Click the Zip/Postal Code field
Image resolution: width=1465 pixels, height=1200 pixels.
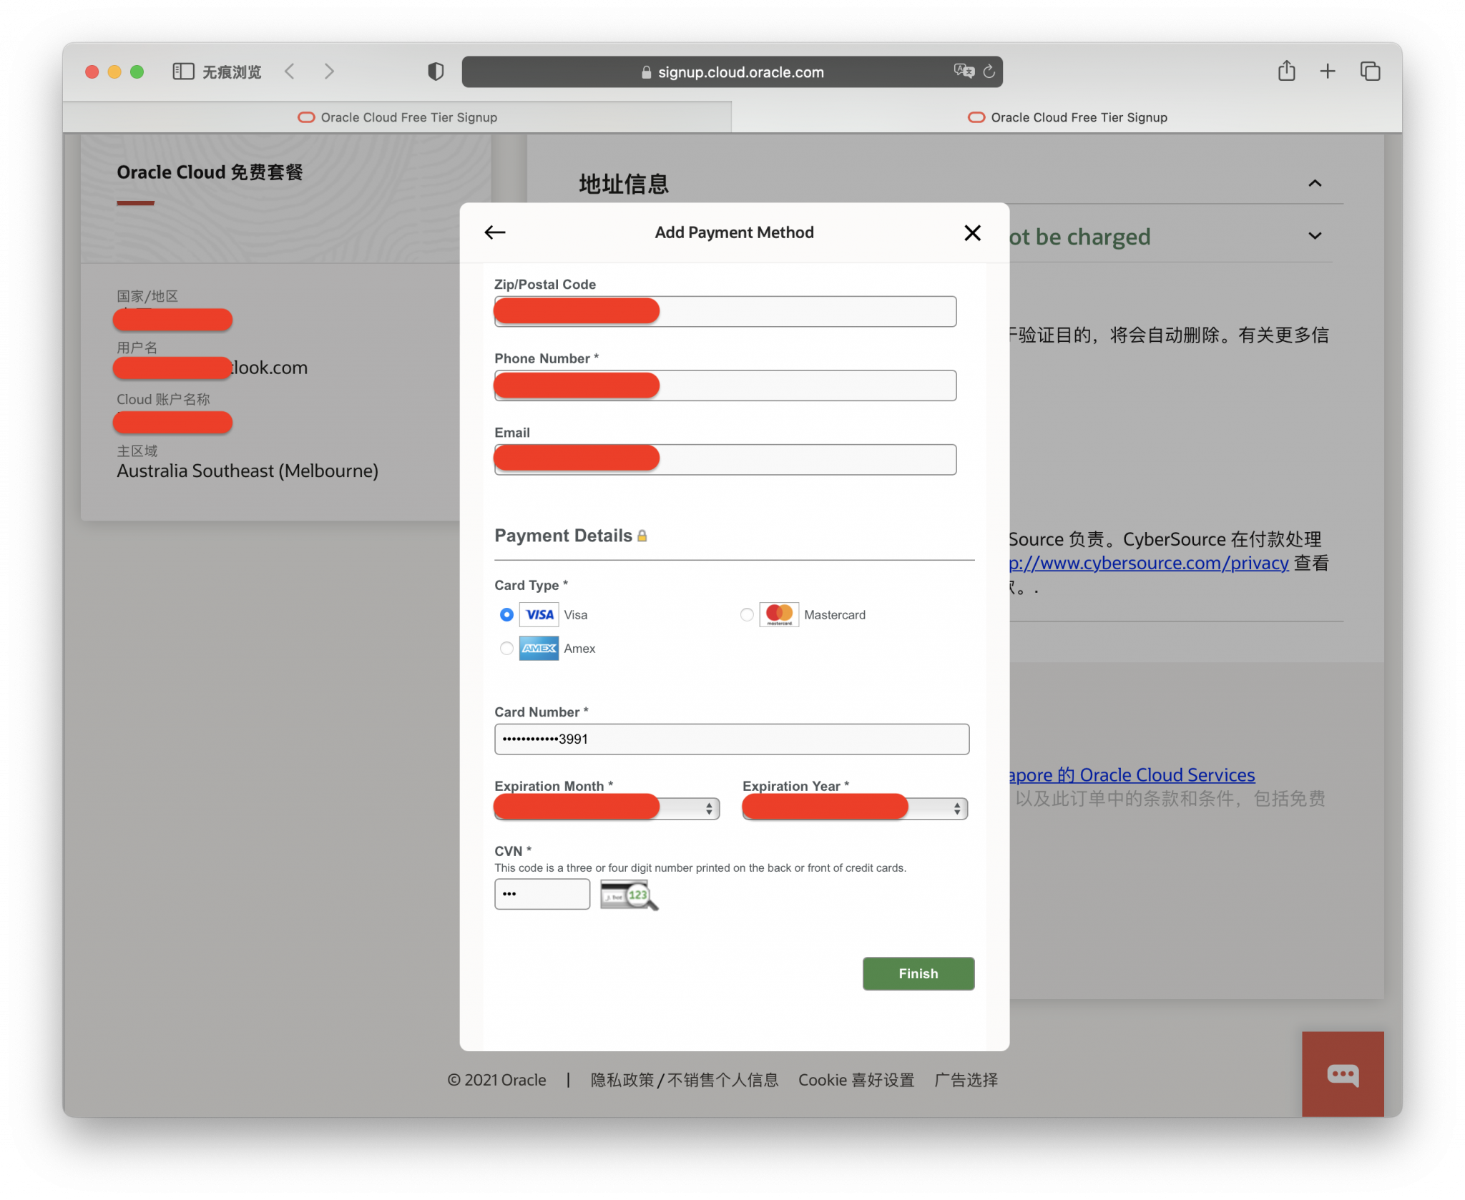pos(725,311)
